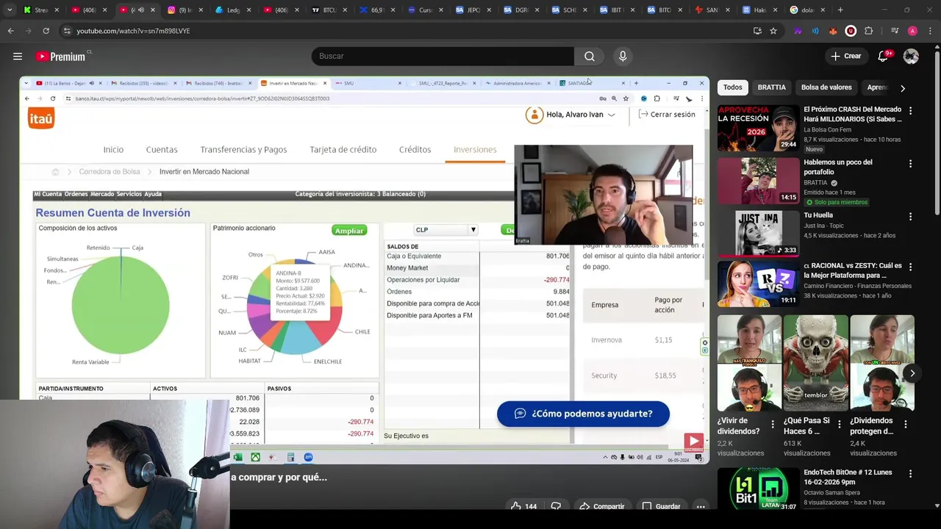Go back with the browser back arrow
The width and height of the screenshot is (941, 529).
11,31
